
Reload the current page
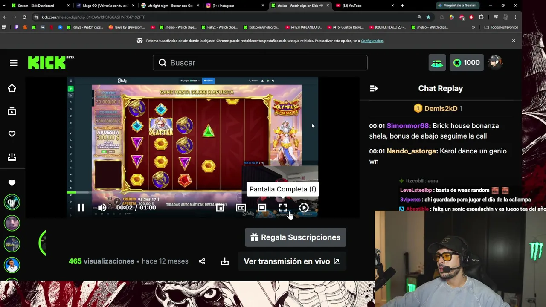coord(24,17)
